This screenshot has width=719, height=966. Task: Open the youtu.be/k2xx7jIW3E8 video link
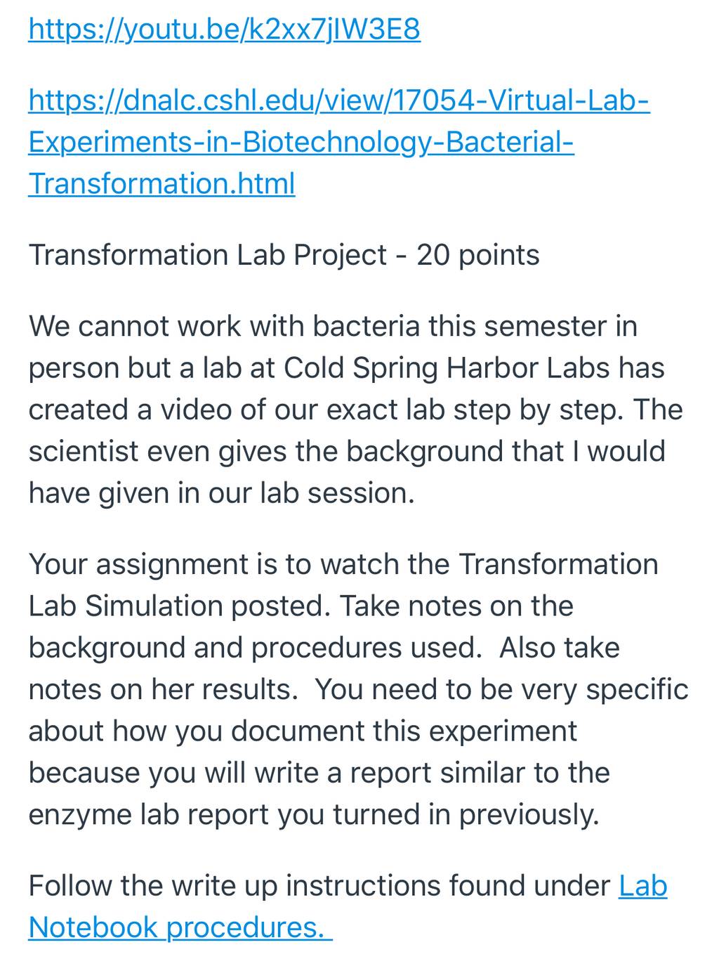click(225, 30)
